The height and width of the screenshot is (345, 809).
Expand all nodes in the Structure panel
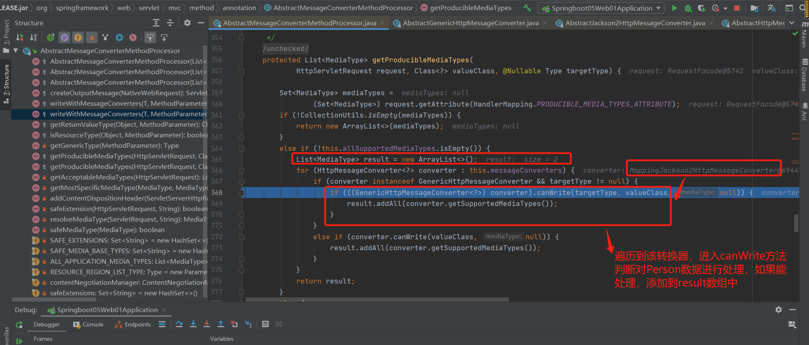click(156, 23)
